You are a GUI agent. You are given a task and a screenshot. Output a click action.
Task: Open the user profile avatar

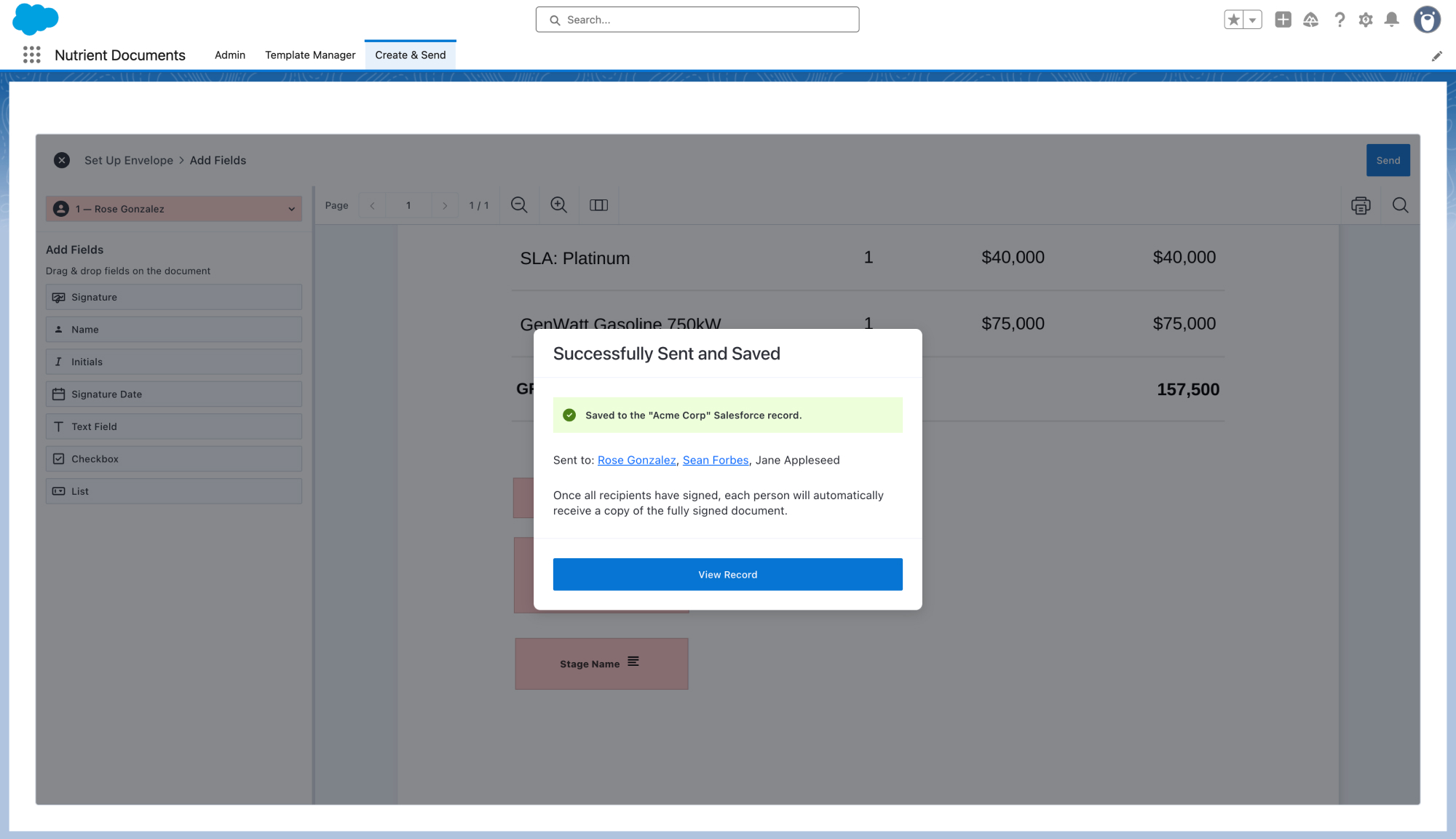pyautogui.click(x=1427, y=20)
